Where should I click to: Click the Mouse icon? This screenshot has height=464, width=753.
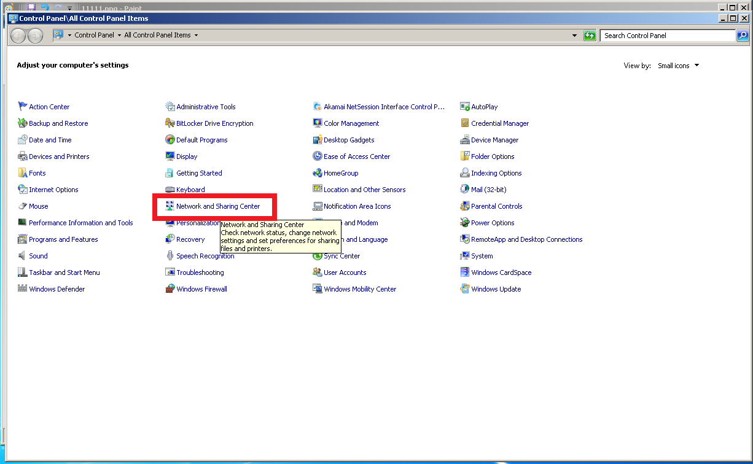pos(23,206)
